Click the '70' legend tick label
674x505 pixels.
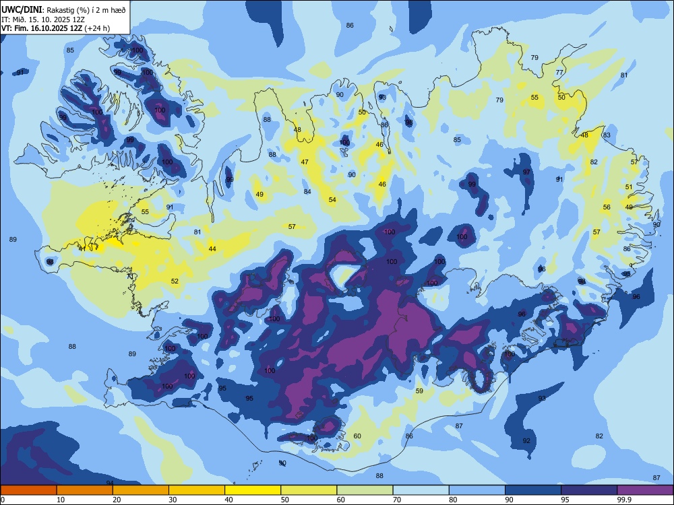(x=397, y=500)
